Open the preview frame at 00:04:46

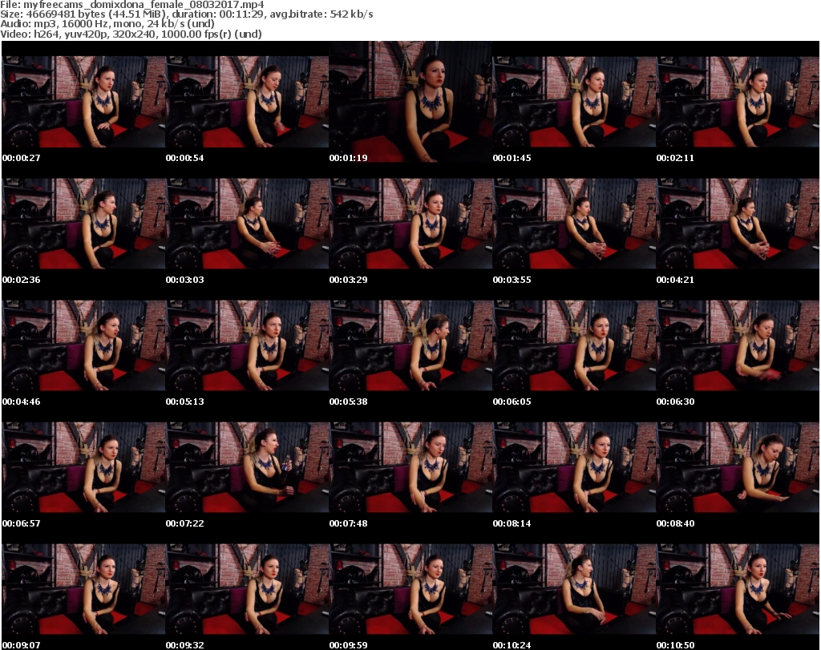(x=83, y=346)
